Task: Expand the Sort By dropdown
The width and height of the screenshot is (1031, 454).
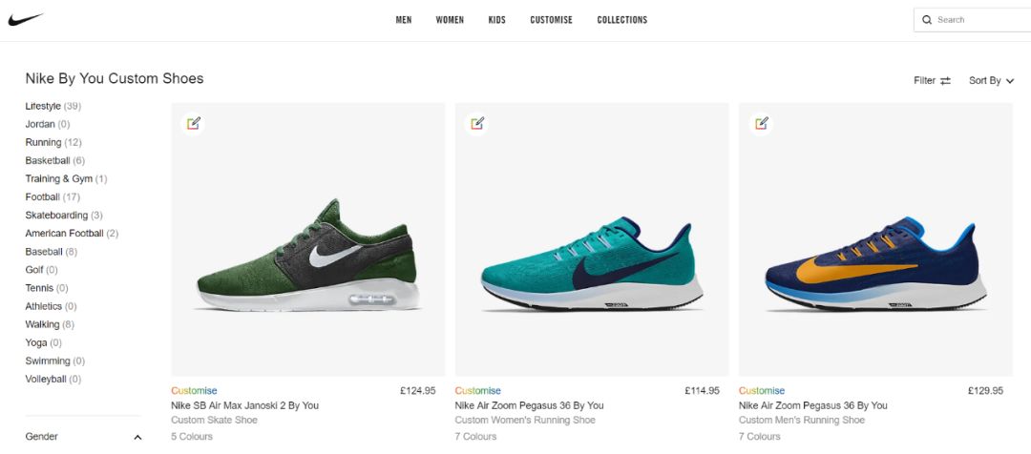Action: [992, 81]
